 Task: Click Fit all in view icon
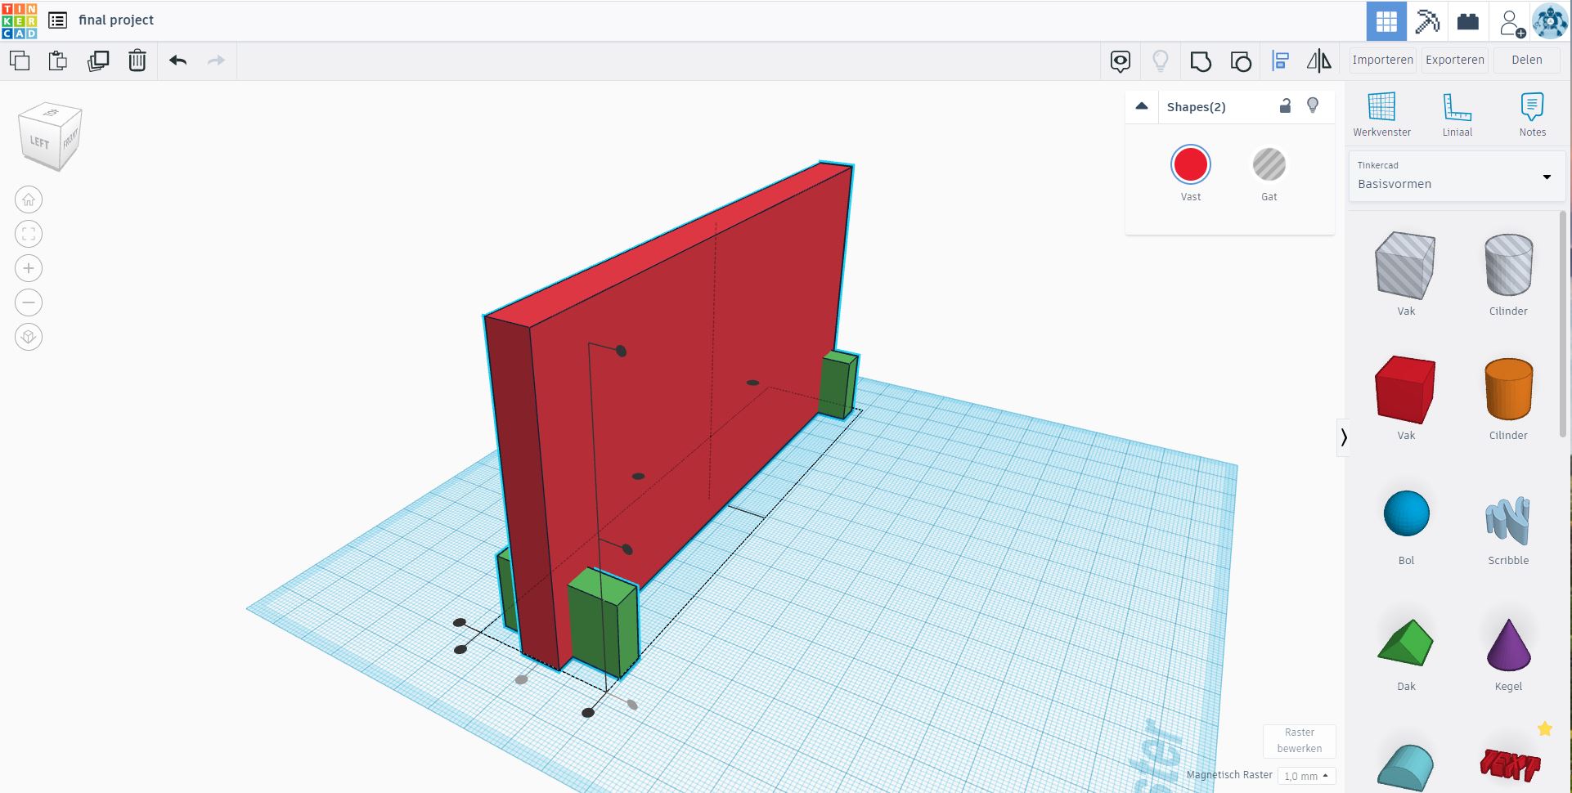tap(29, 234)
